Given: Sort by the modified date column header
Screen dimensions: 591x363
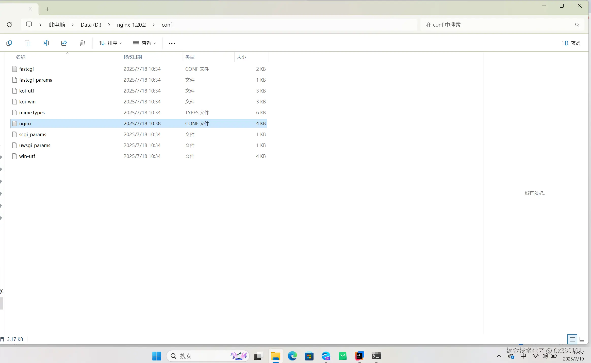Looking at the screenshot, I should click(x=133, y=57).
